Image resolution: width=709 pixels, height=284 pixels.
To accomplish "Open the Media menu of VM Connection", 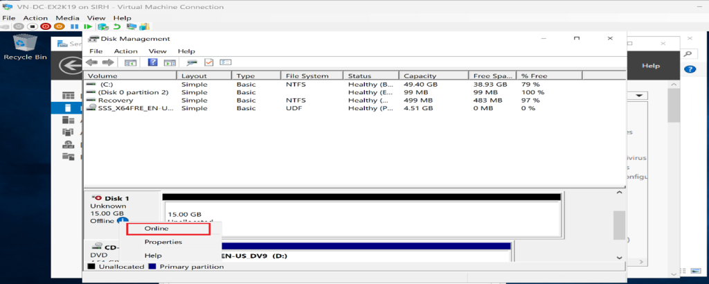I will [67, 17].
